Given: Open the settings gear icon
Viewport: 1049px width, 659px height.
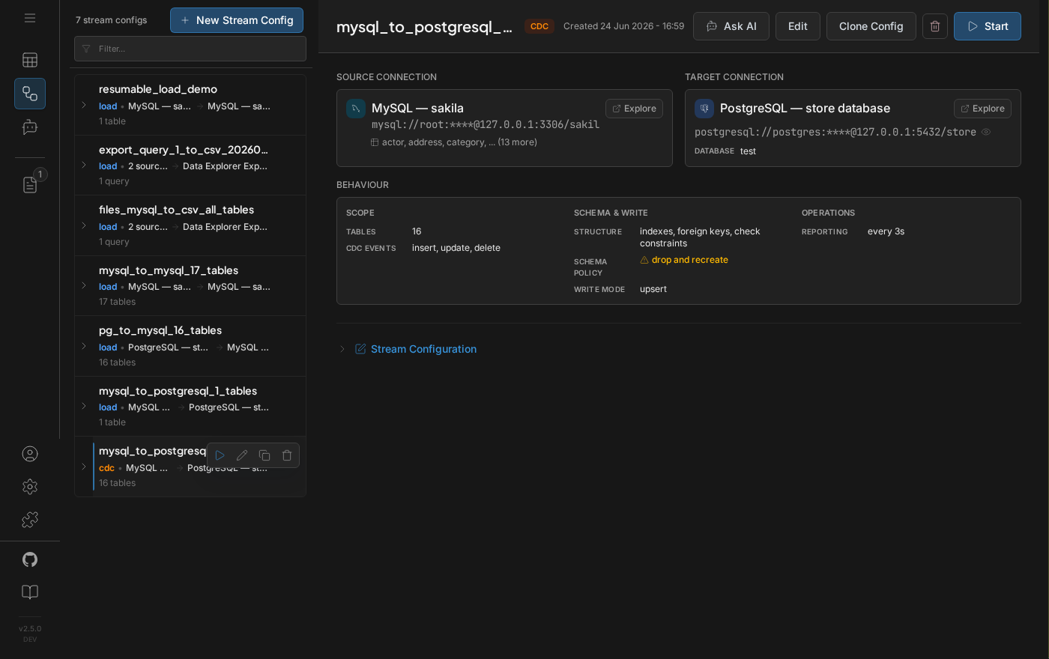Looking at the screenshot, I should 30,487.
